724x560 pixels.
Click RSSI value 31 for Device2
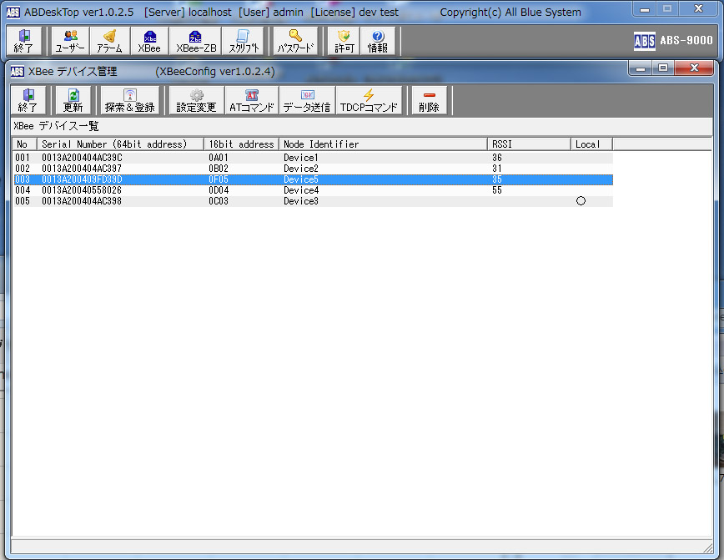coord(497,169)
